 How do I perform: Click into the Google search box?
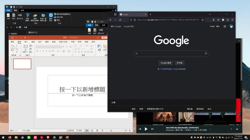click(171, 54)
